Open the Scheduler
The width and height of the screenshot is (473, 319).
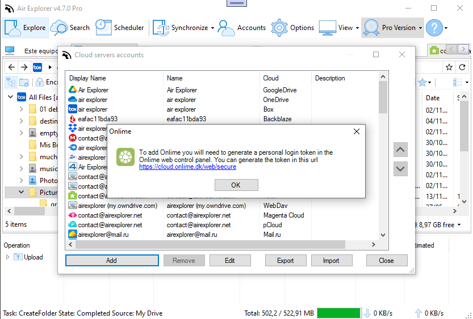[120, 28]
